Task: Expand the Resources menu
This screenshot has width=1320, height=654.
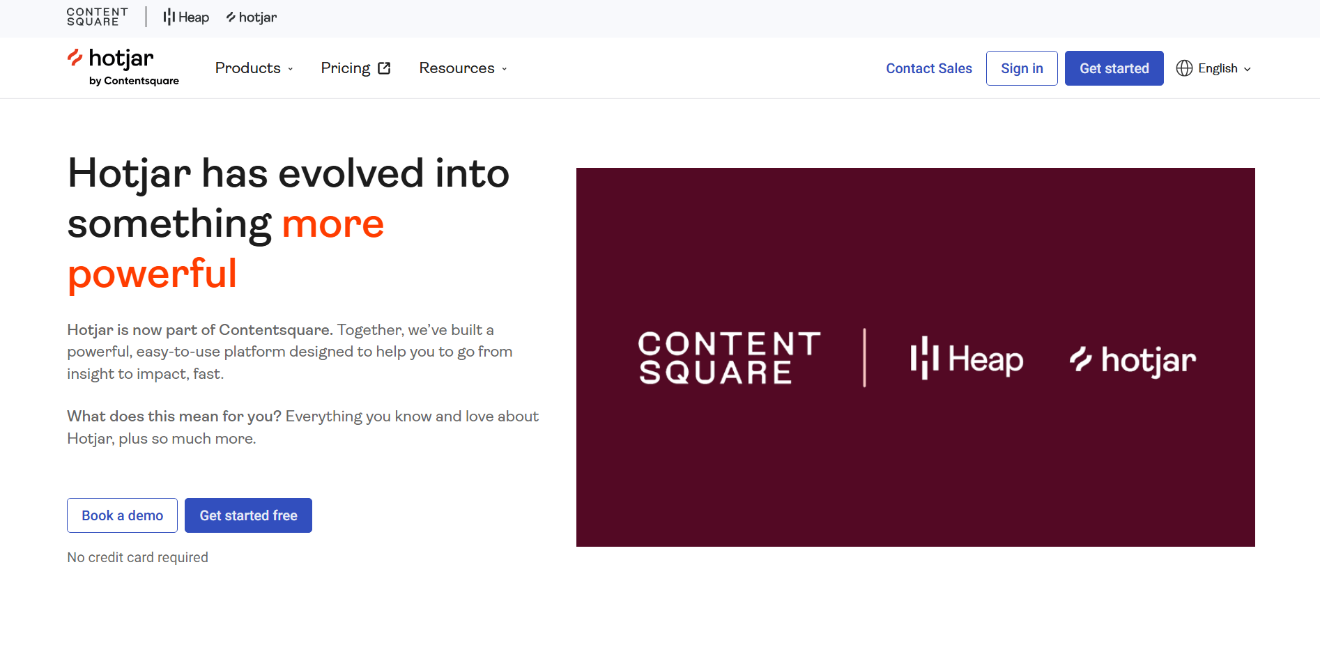Action: 463,68
